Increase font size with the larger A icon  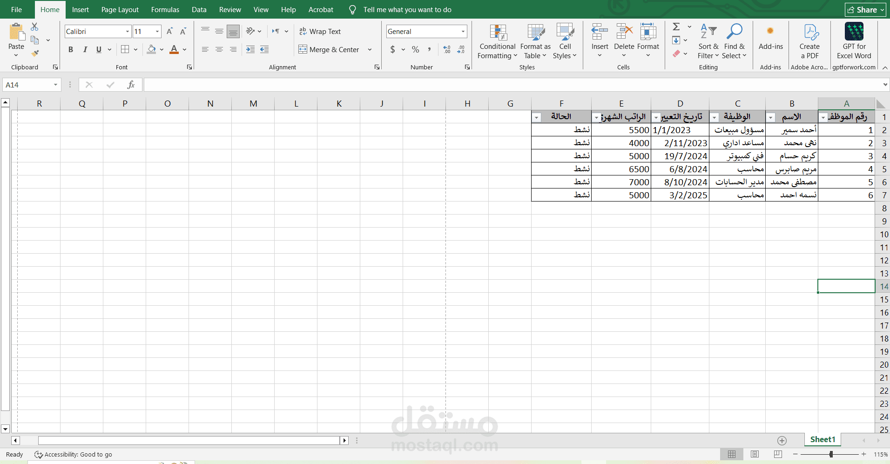click(x=170, y=31)
